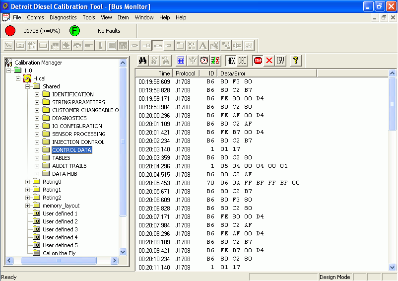Select the log row at 00:20:05.453
This screenshot has height=281, width=398.
[262, 183]
